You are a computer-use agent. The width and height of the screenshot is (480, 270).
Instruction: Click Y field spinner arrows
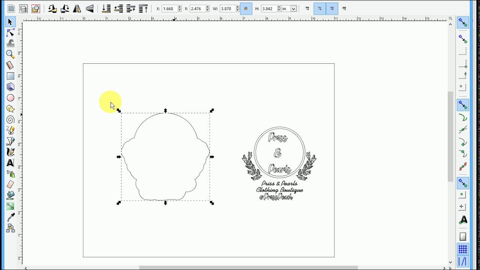(x=208, y=9)
